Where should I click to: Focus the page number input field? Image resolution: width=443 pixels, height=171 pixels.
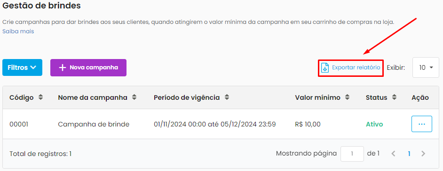(352, 154)
